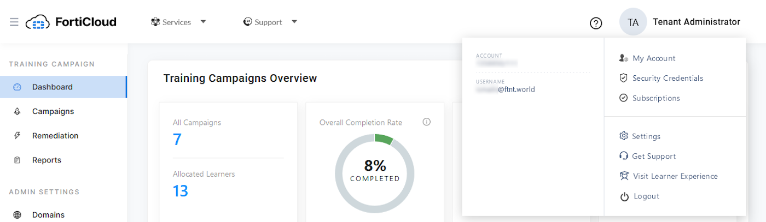Open Visit Learner Experience link
This screenshot has height=222, width=766.
pos(675,176)
